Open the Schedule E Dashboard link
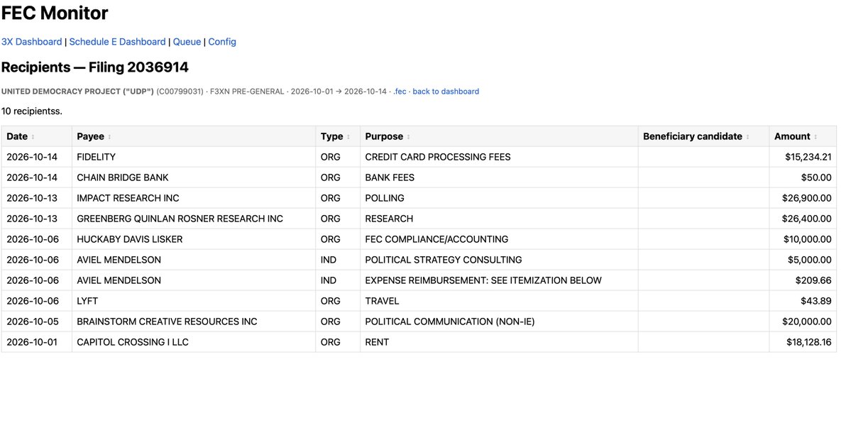The image size is (851, 435). [117, 42]
